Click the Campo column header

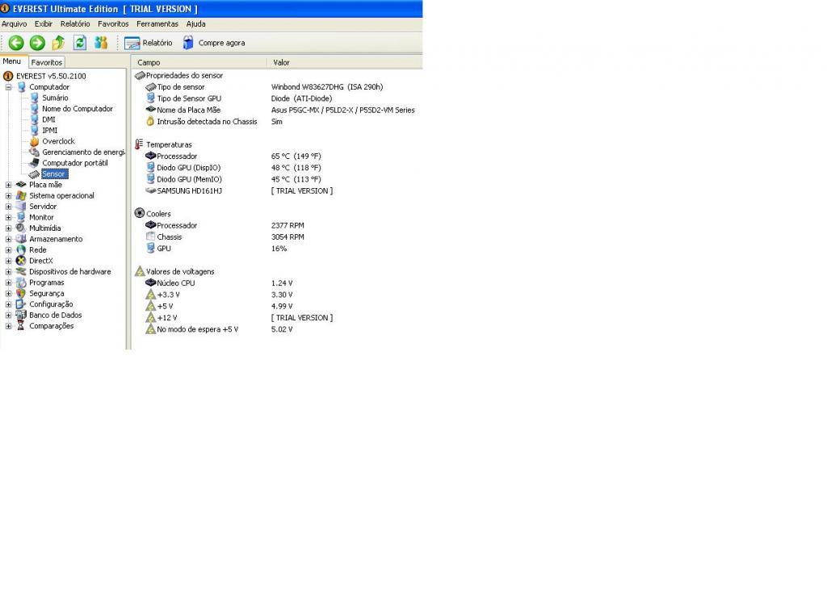[199, 62]
